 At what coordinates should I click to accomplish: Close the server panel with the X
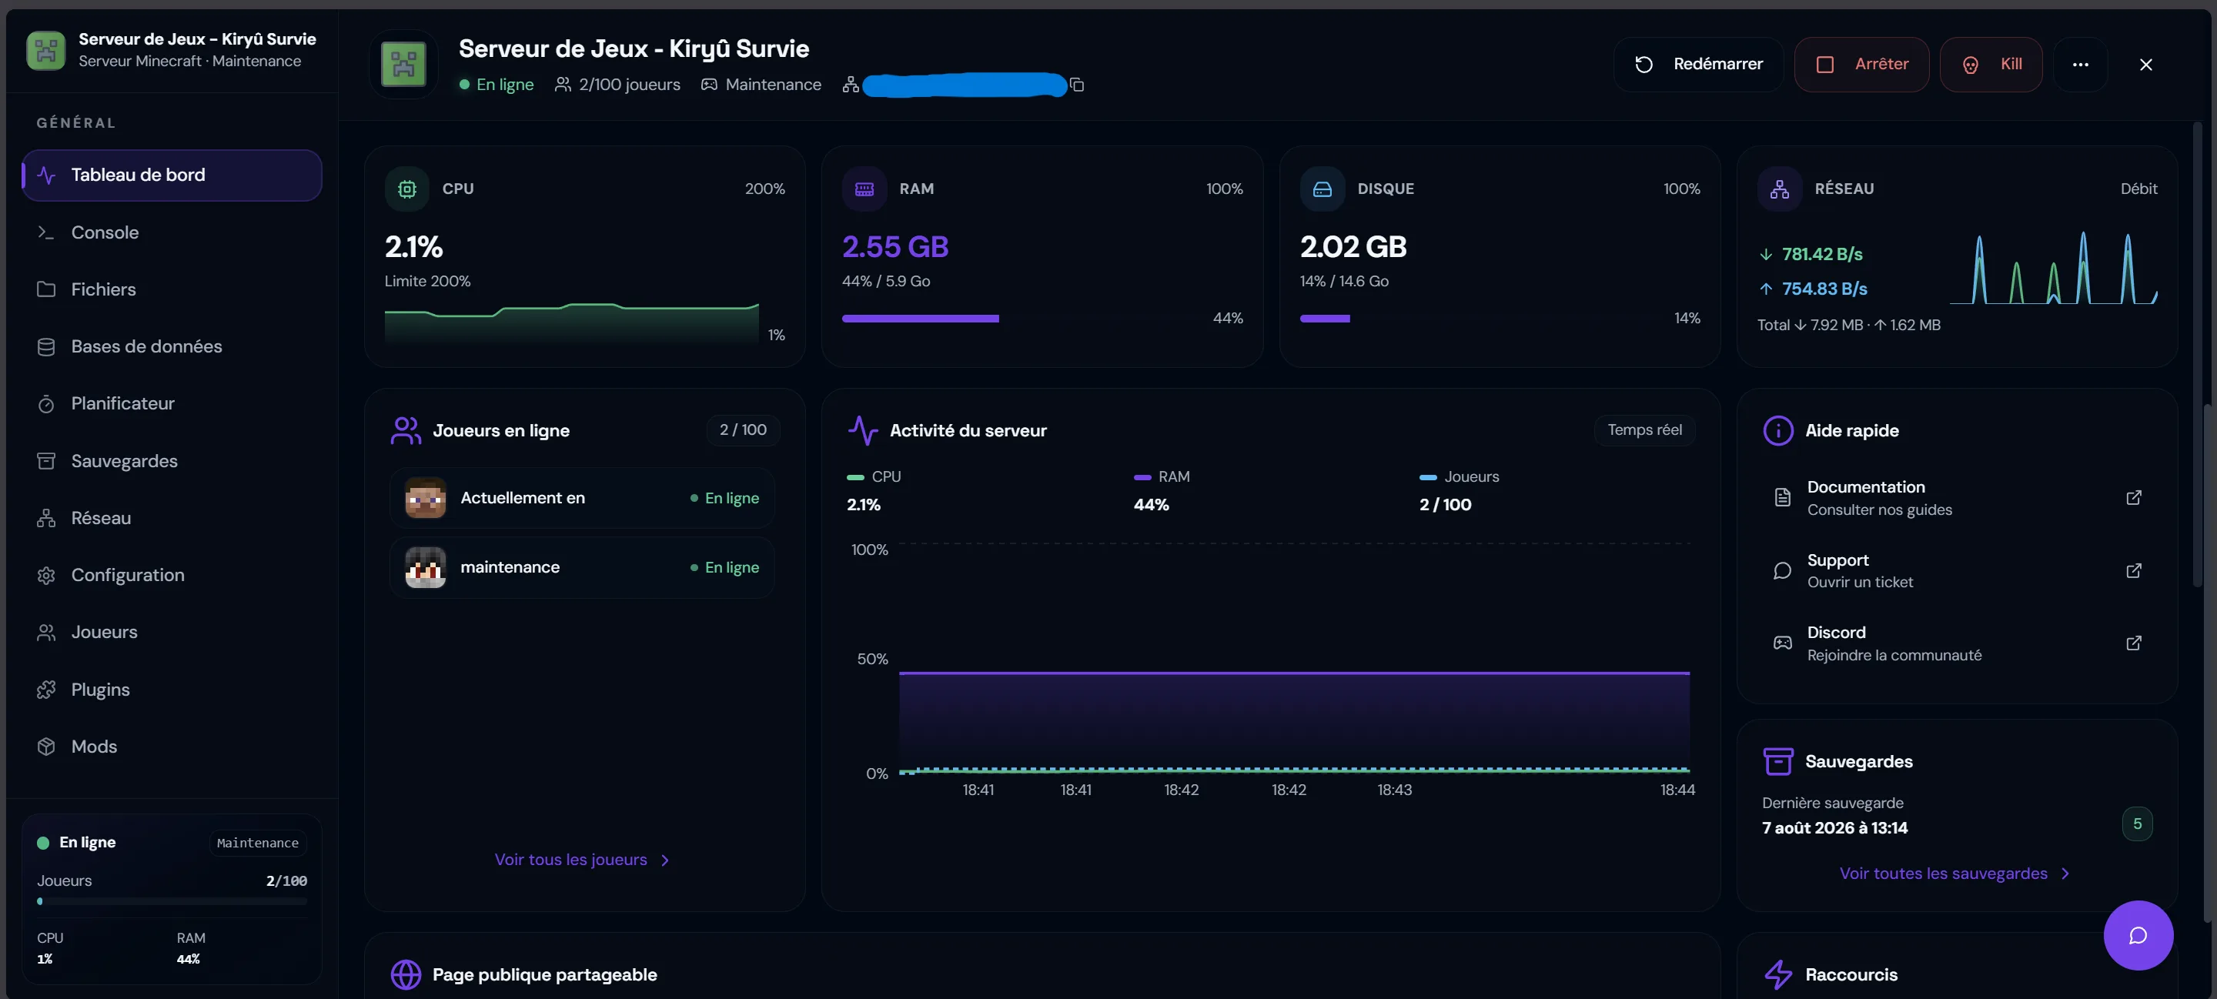2145,65
